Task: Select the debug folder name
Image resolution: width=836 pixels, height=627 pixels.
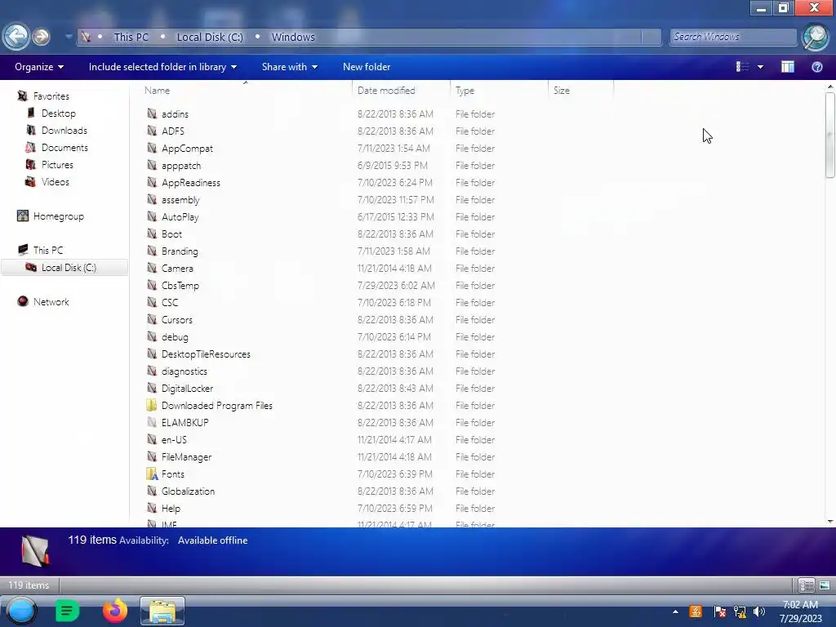Action: [175, 337]
